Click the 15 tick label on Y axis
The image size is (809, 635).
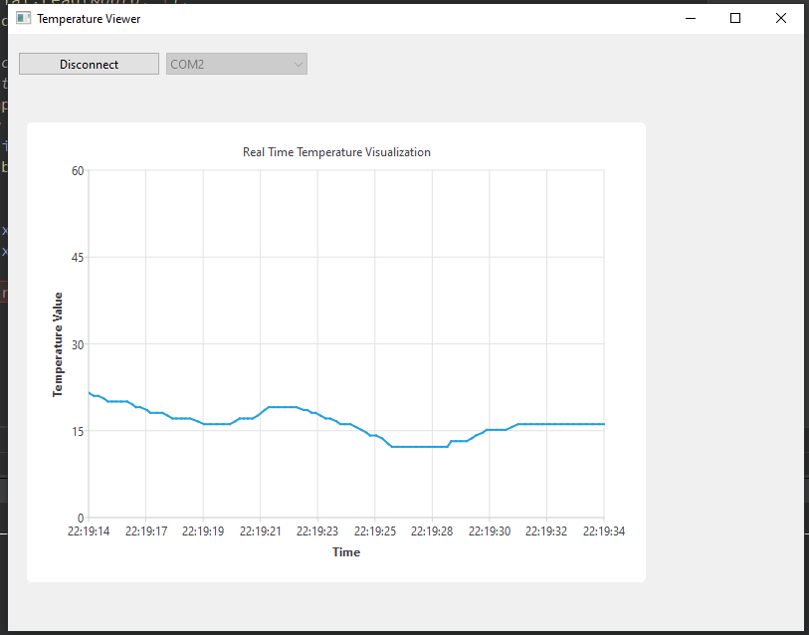pyautogui.click(x=77, y=431)
